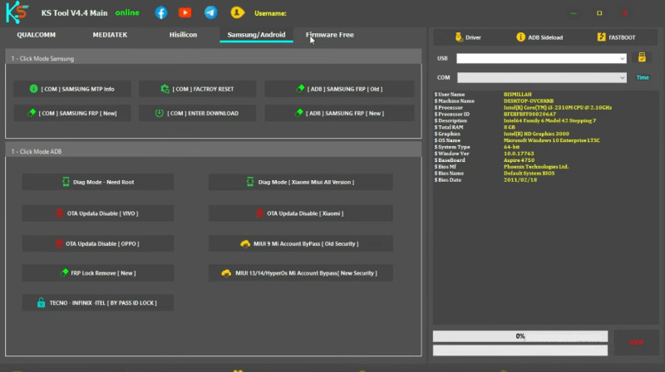Click the USB device check icon
Image resolution: width=665 pixels, height=372 pixels.
[642, 58]
